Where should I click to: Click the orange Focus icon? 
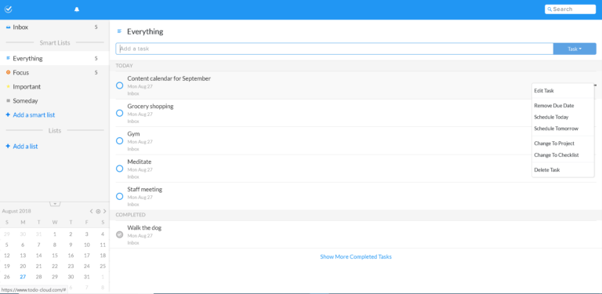(x=8, y=72)
